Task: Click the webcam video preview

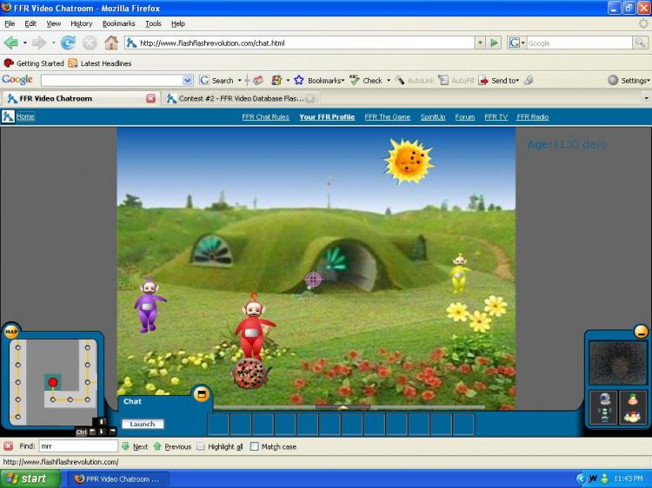Action: (617, 363)
